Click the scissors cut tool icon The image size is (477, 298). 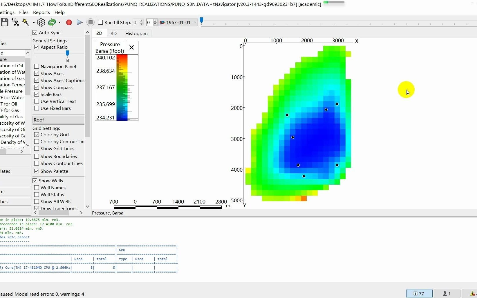click(x=15, y=22)
